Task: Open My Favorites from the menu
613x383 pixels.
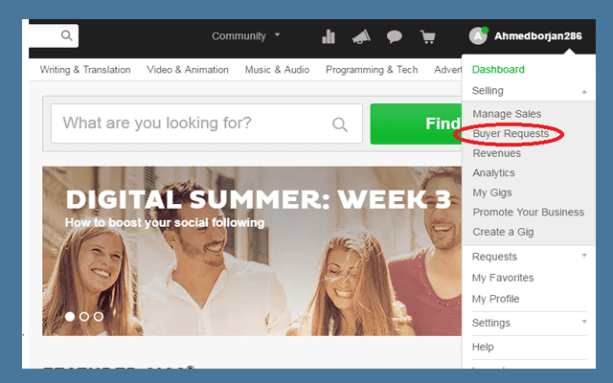Action: click(x=502, y=278)
